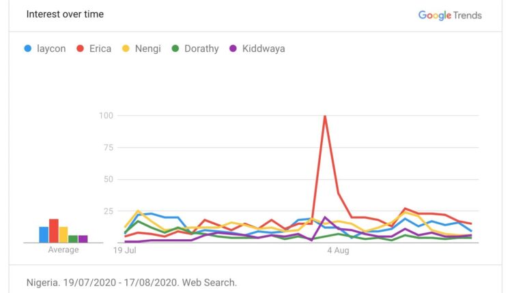This screenshot has height=293, width=512.
Task: Select the Nengi legend label
Action: [148, 48]
